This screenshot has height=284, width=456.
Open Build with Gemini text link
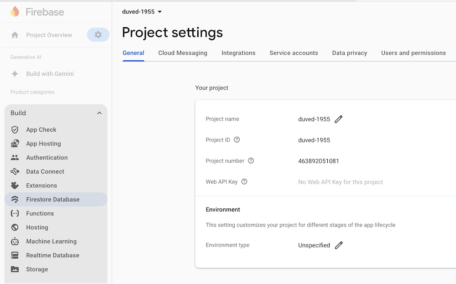(x=50, y=74)
